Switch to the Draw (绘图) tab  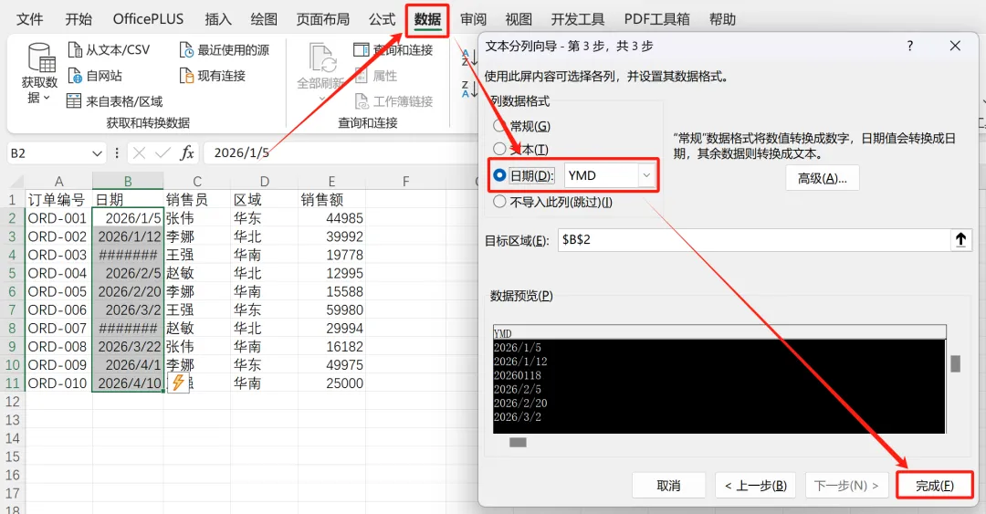click(x=264, y=19)
